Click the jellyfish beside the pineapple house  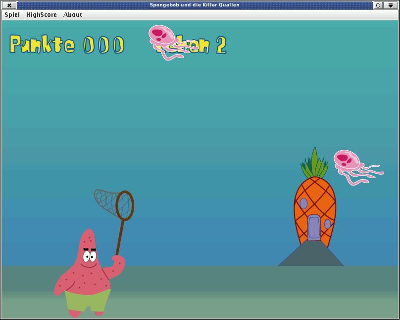pyautogui.click(x=358, y=167)
